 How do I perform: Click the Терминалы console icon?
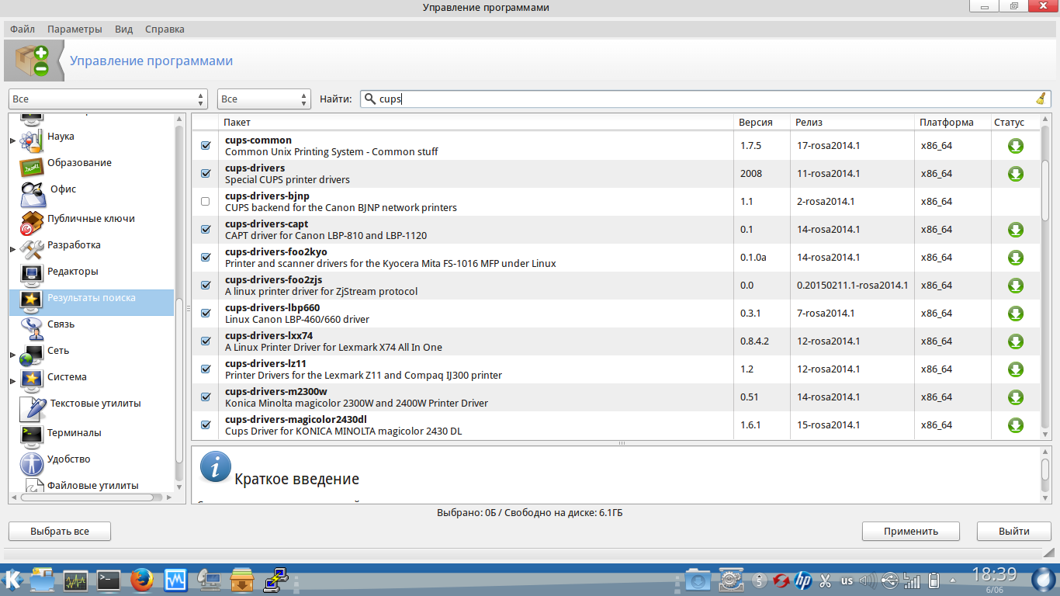[x=31, y=436]
